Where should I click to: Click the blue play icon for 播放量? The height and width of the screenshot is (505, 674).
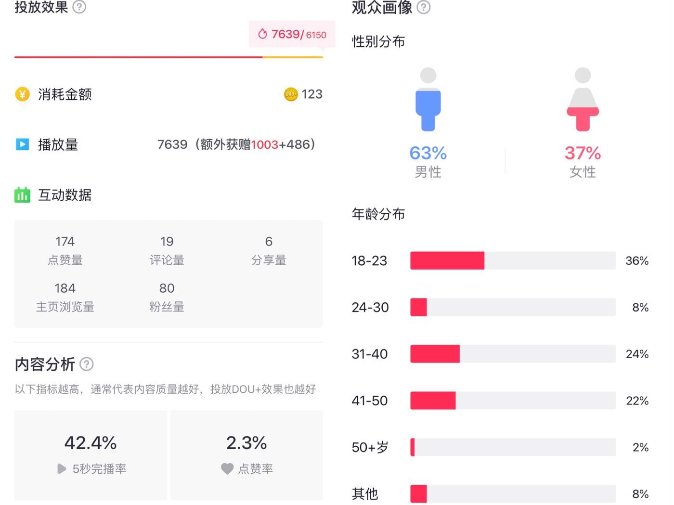pos(22,144)
